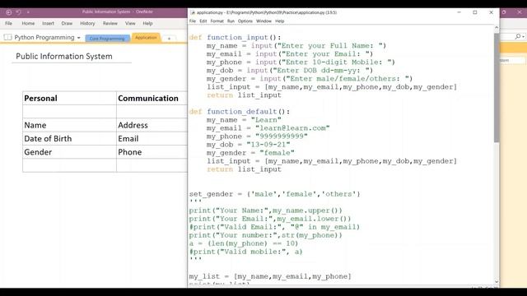Click line with my_dob = "13-09-21"

[x=249, y=145]
